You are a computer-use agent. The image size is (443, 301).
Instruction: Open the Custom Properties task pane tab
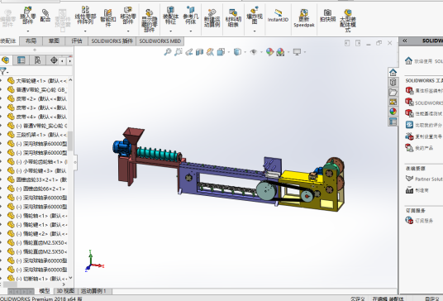(x=393, y=122)
